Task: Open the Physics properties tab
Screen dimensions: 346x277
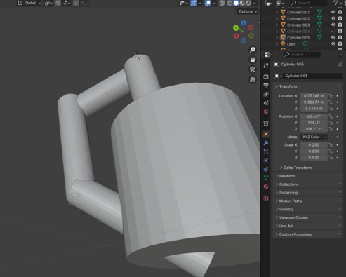Action: pyautogui.click(x=266, y=161)
